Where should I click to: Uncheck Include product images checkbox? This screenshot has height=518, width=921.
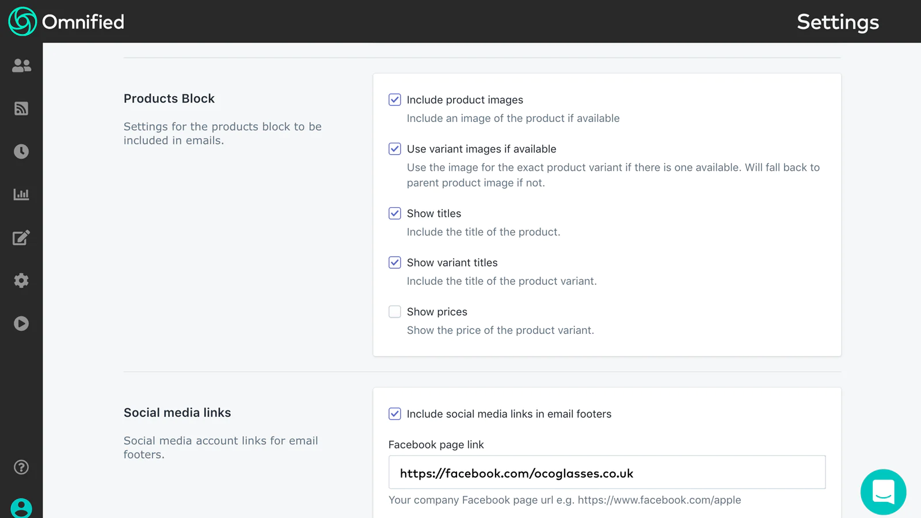pyautogui.click(x=395, y=100)
